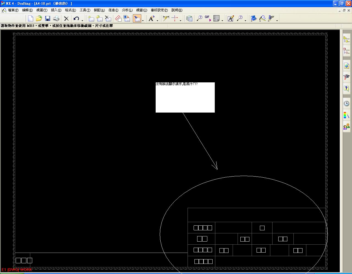The image size is (352, 274).
Task: Open the Training graduation cap tab
Action: [346, 77]
